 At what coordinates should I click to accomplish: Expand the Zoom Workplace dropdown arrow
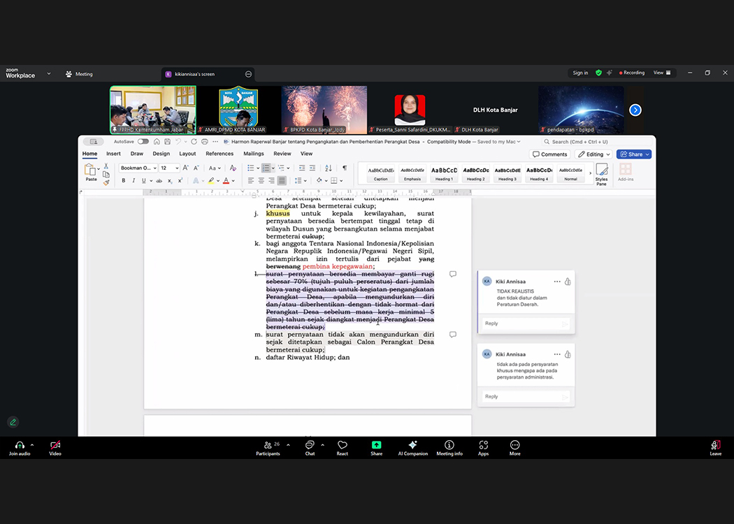49,73
